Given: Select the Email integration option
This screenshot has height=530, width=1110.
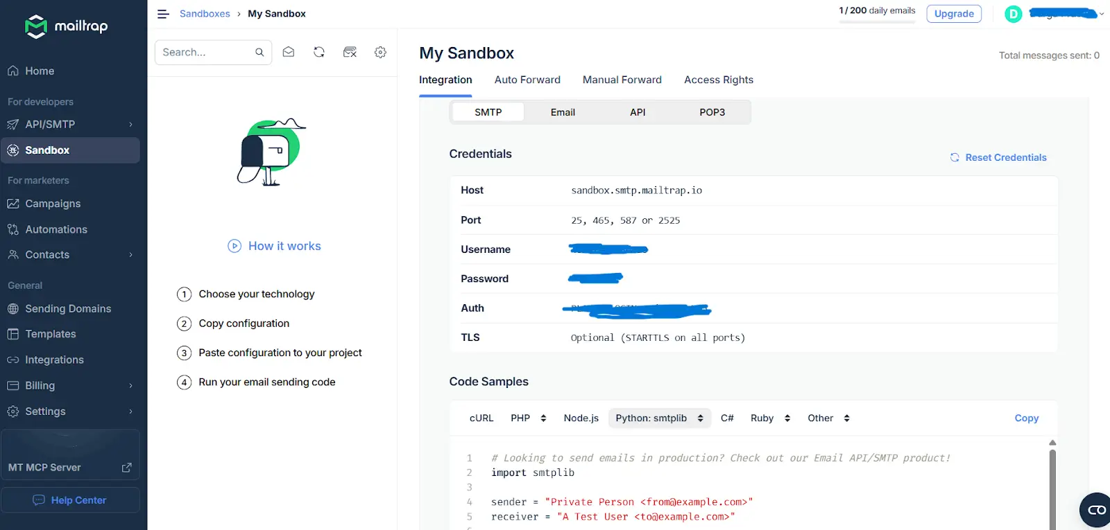Looking at the screenshot, I should [x=563, y=112].
